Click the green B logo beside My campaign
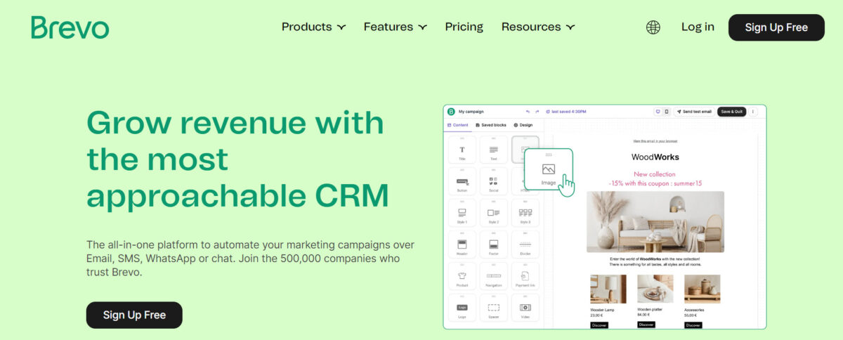Screen dimensions: 843x340 451,112
